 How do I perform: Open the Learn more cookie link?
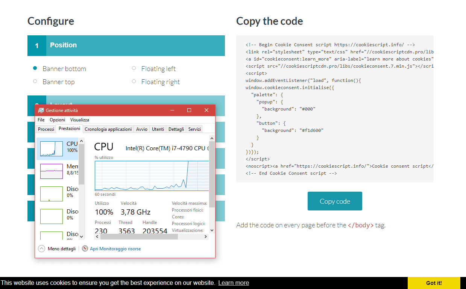point(234,283)
